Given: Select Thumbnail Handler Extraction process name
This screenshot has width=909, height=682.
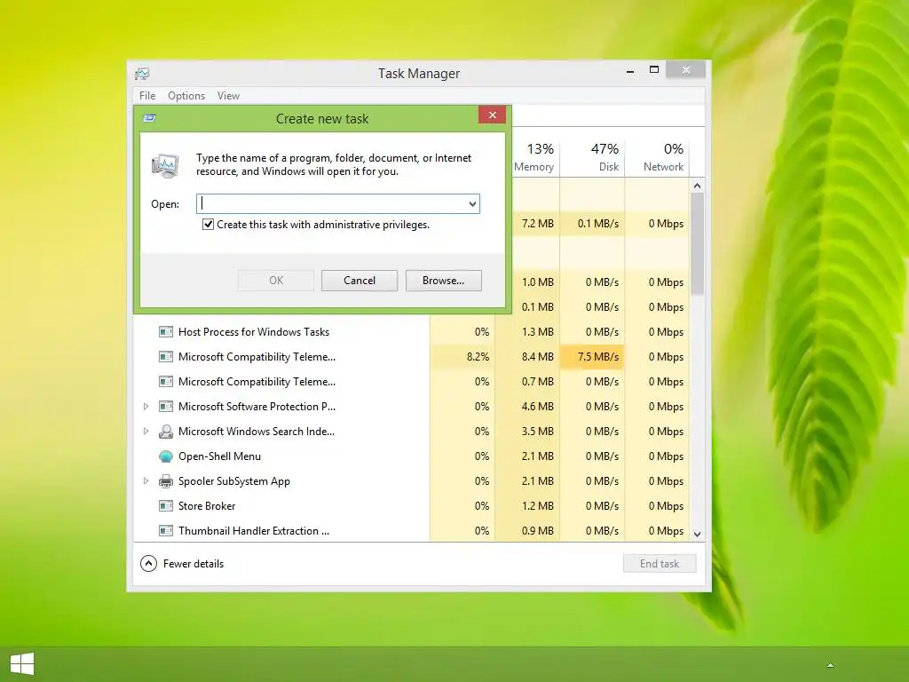Looking at the screenshot, I should [254, 531].
